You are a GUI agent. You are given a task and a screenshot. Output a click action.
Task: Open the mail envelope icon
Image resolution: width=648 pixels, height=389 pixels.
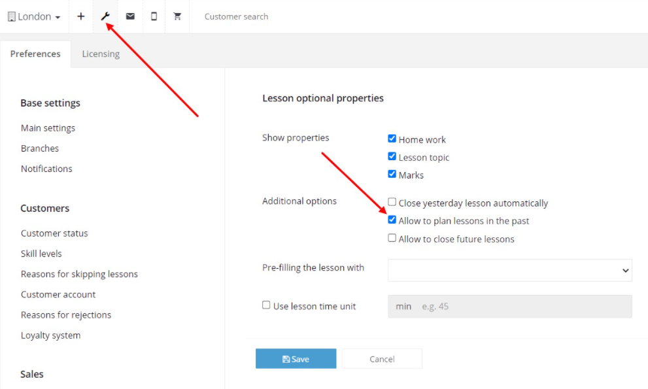[130, 16]
